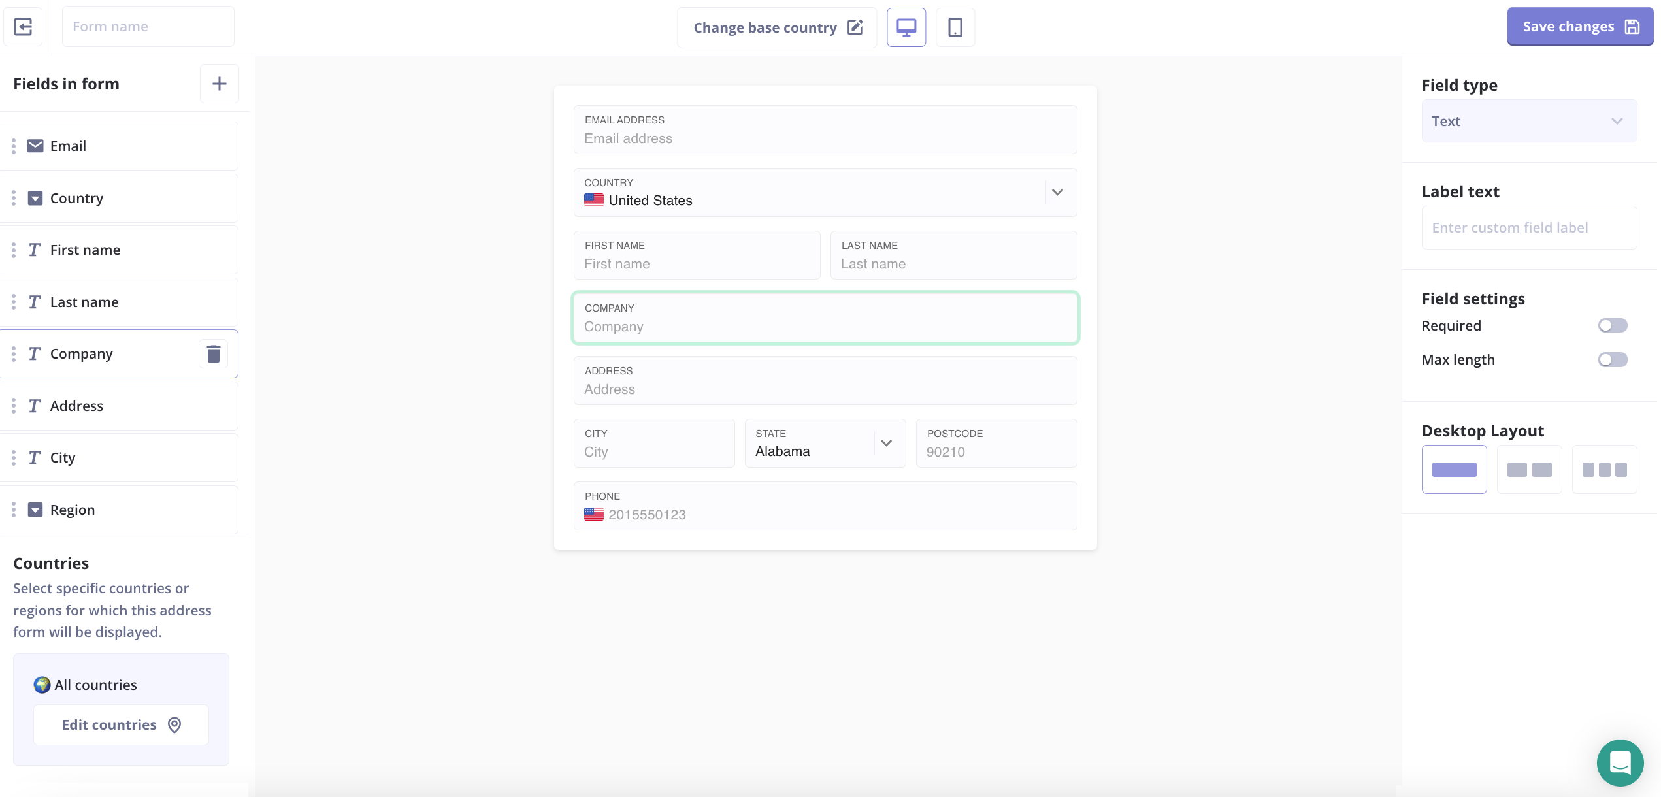Click Change base country button
The height and width of the screenshot is (797, 1661).
pos(777,27)
